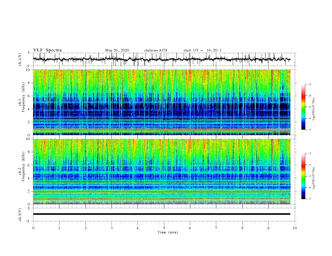Click the "-3" tick on lower color bar
Viewport: 332px width, 256px height.
point(309,154)
